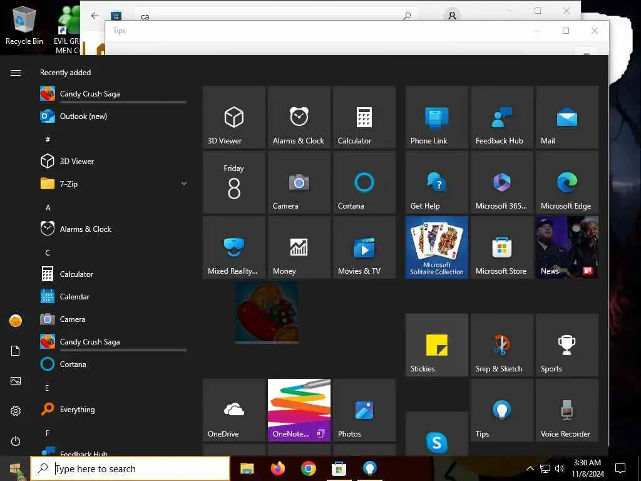Click the taskbar search box
Viewport: 641px width, 481px height.
(x=130, y=468)
